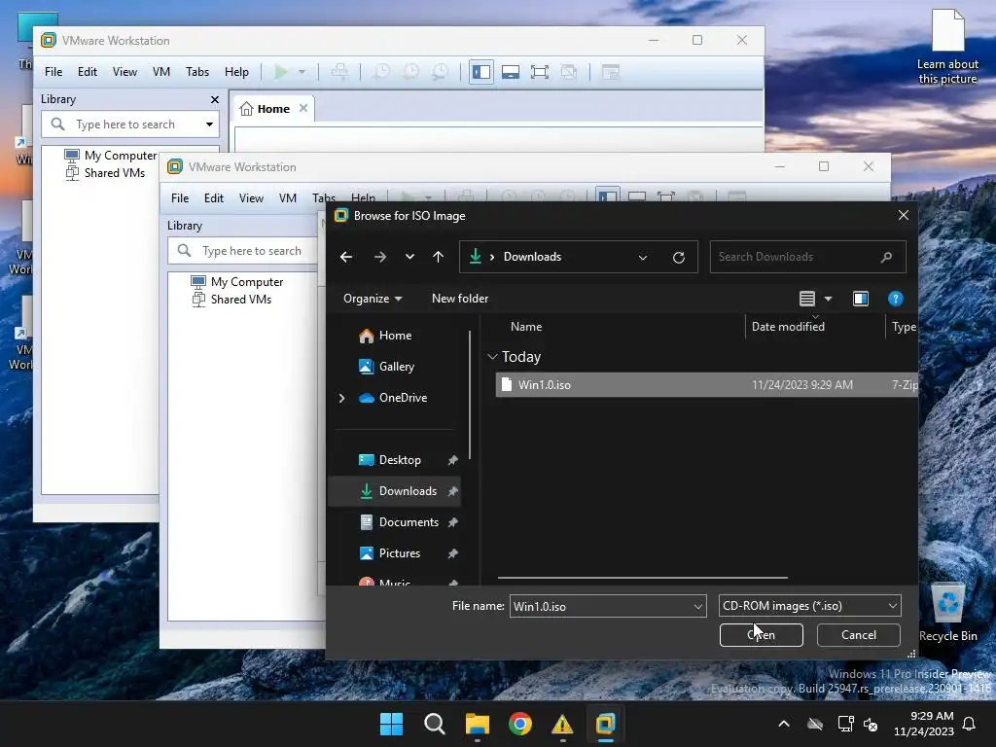Open the library search dropdown in back VMware window
The image size is (996, 747).
tap(210, 124)
